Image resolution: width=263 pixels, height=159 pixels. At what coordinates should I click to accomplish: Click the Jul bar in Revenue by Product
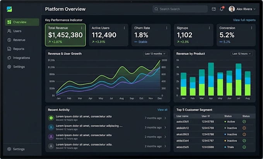click(238, 79)
